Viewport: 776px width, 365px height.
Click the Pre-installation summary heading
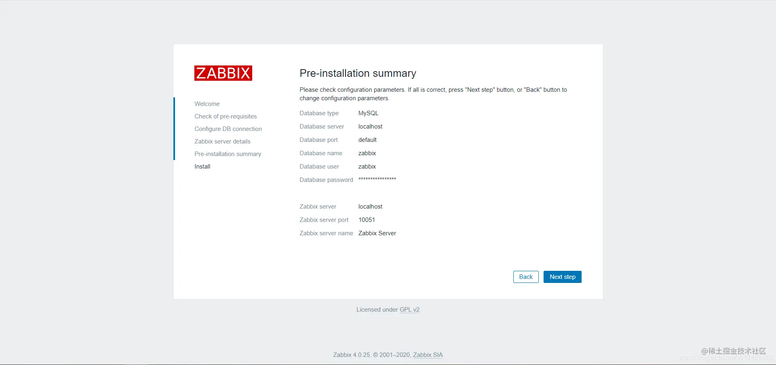pos(358,73)
